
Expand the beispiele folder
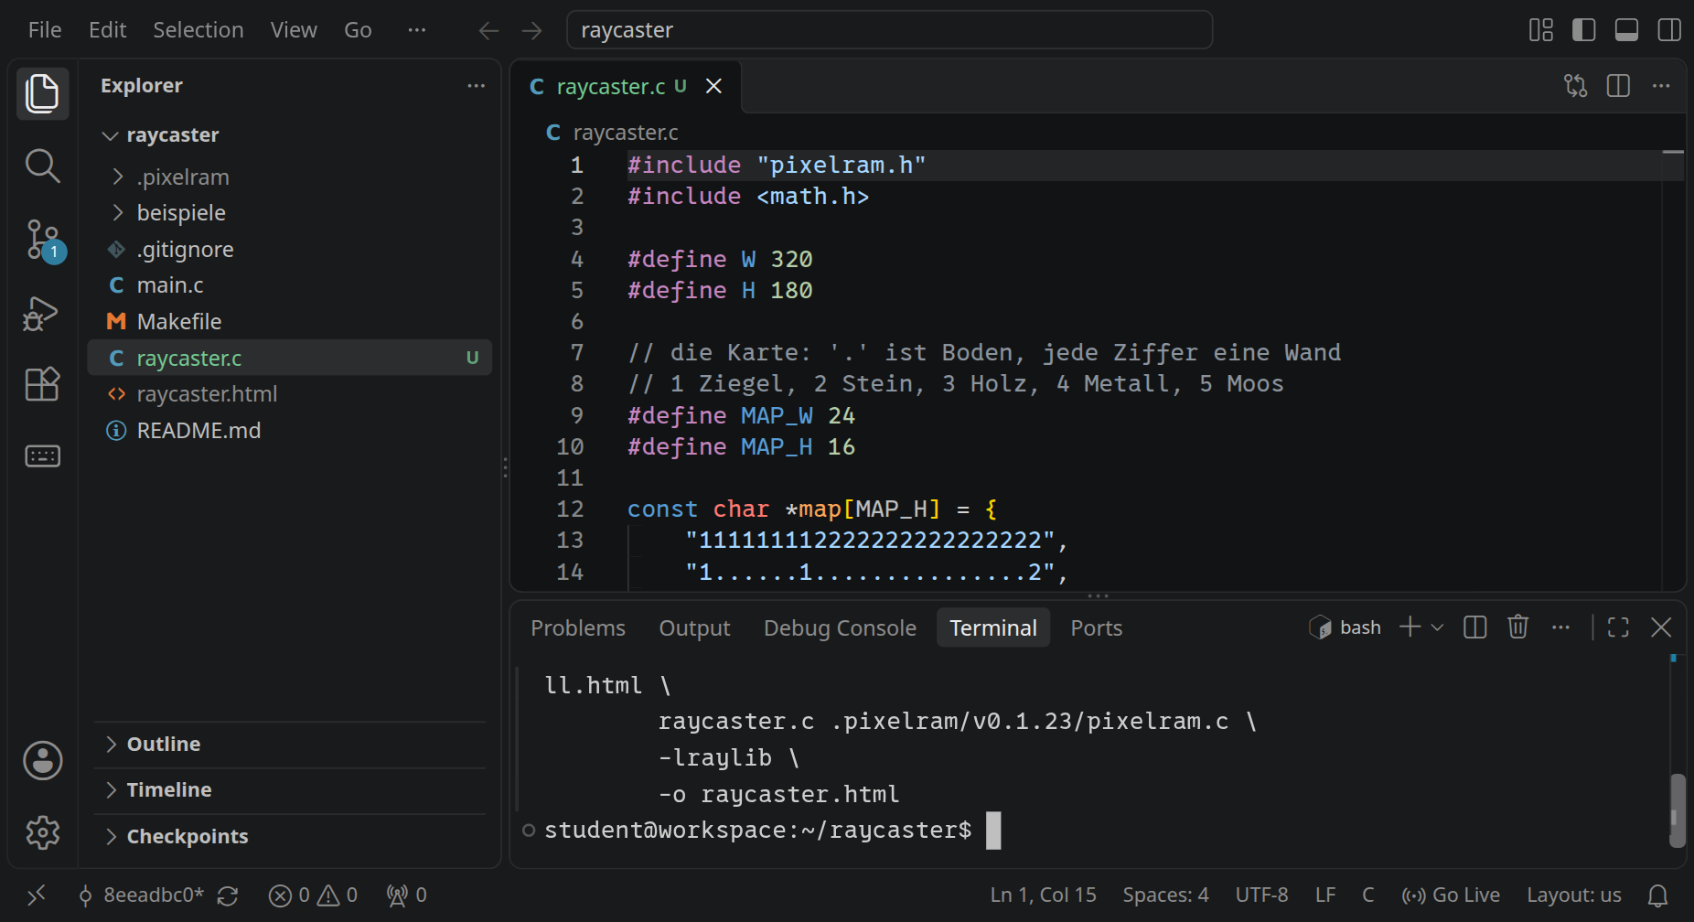[289, 212]
